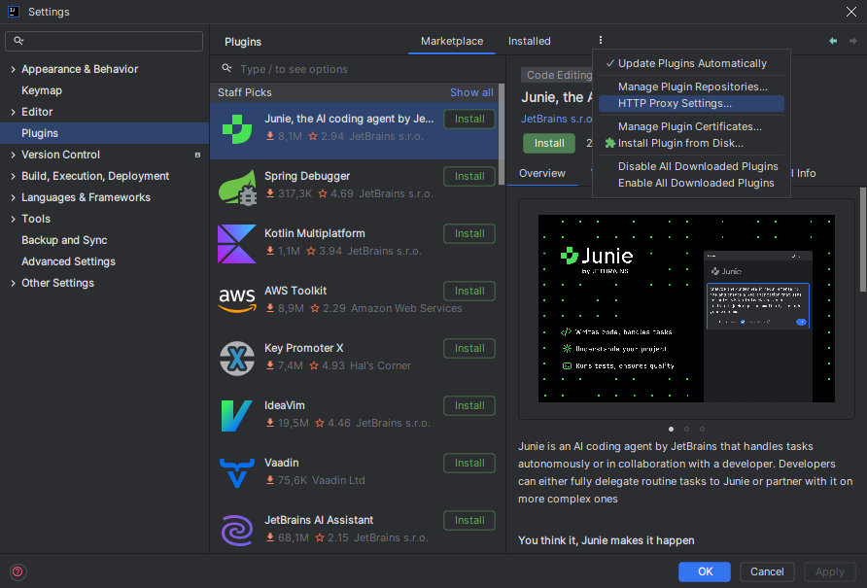The width and height of the screenshot is (867, 588).
Task: Click the IdeaVim plugin icon
Action: (236, 415)
